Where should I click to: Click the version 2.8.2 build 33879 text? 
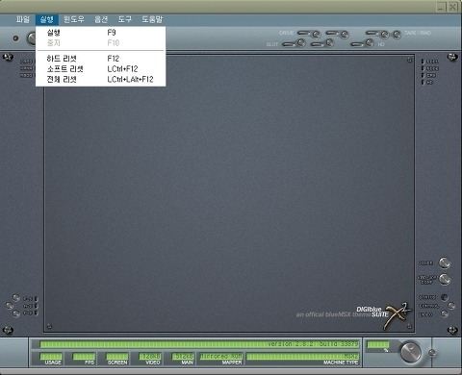(x=313, y=344)
